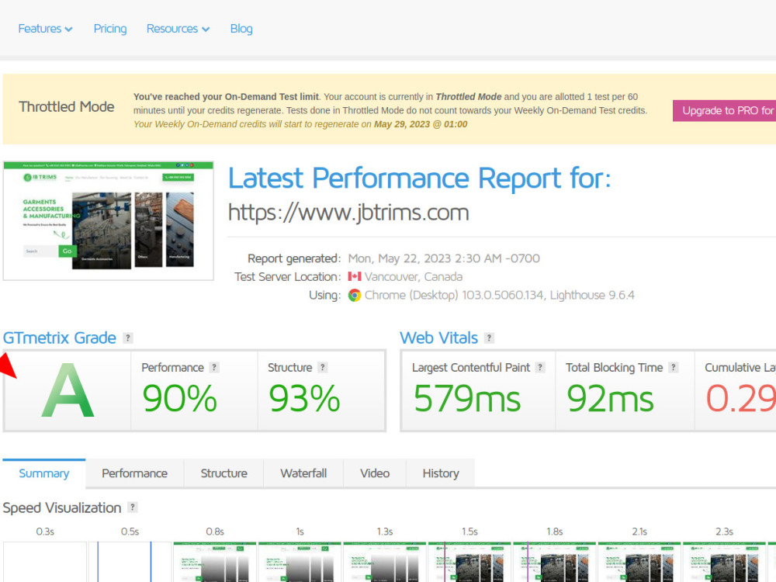Expand the Resources dropdown menu

pyautogui.click(x=178, y=29)
